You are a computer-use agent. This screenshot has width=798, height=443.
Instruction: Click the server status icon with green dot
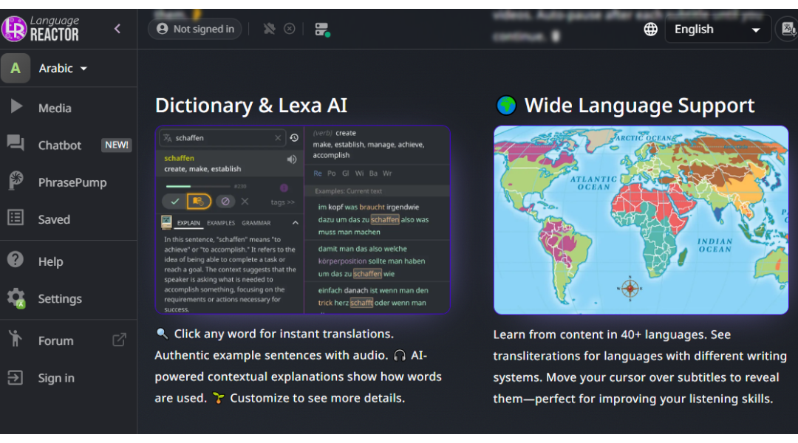point(321,30)
